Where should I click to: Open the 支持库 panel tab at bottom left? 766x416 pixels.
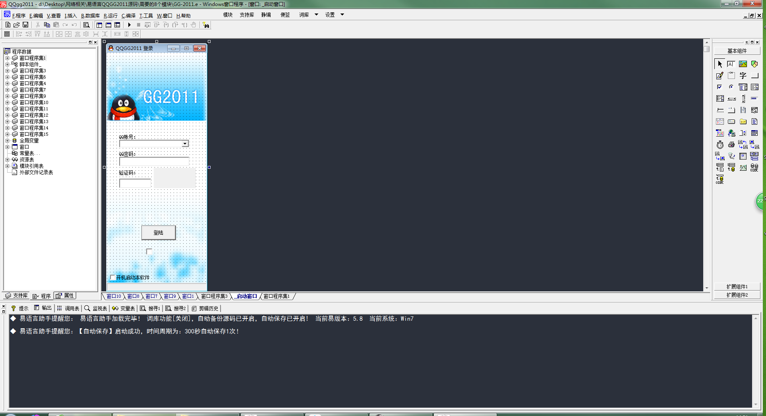click(16, 296)
